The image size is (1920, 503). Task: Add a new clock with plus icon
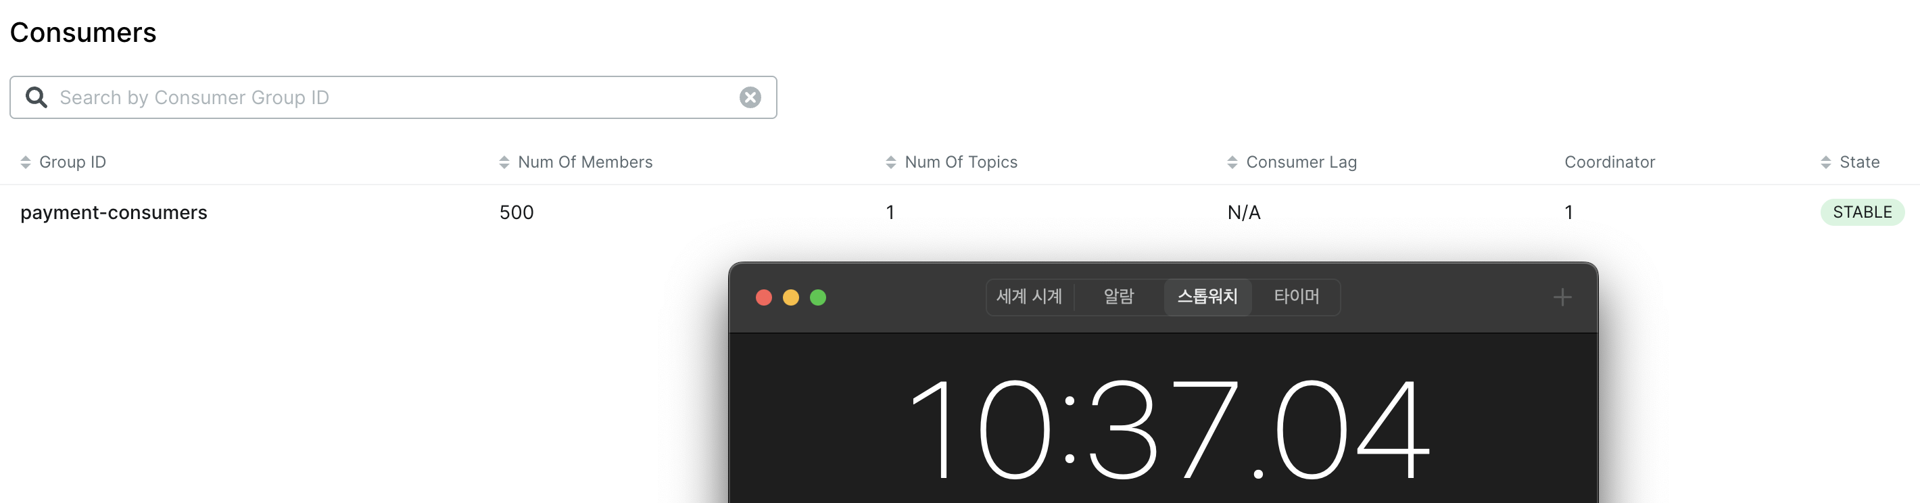[1562, 297]
